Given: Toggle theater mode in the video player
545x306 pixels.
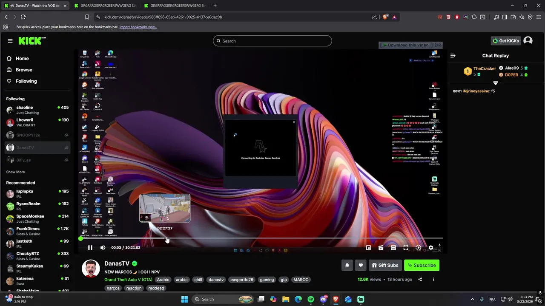Looking at the screenshot, I should coord(393,248).
